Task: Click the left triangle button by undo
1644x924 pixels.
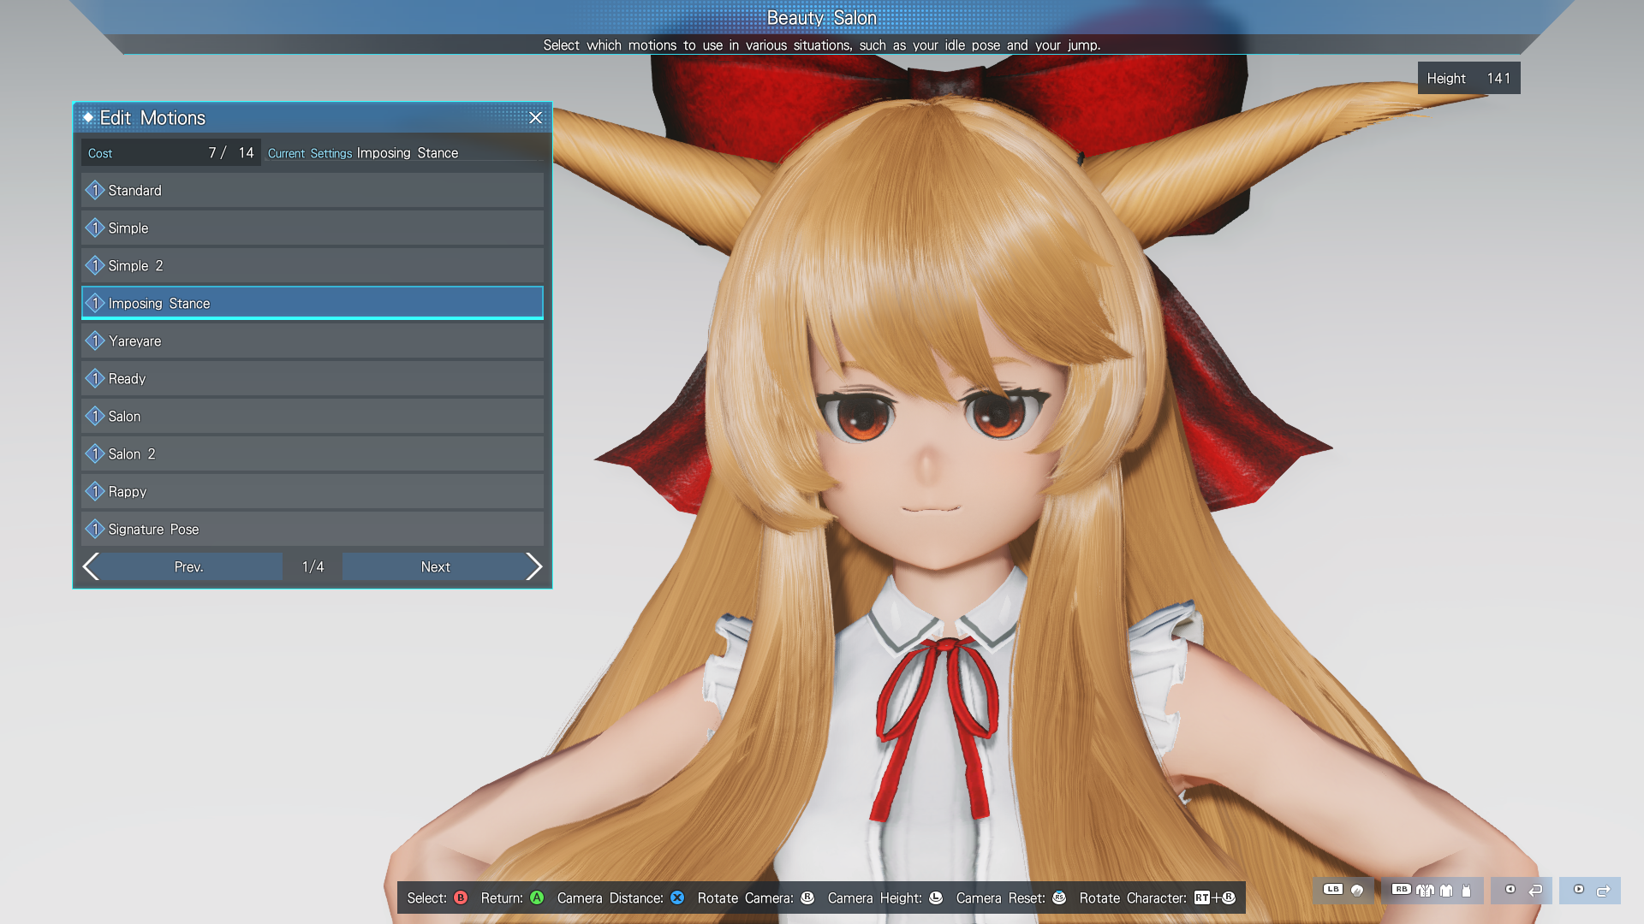Action: click(1510, 889)
